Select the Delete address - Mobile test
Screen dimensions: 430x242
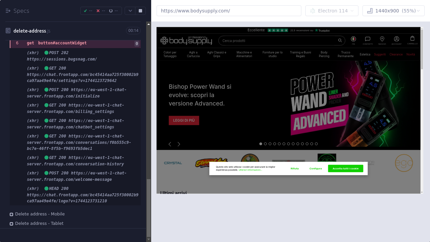pyautogui.click(x=40, y=214)
